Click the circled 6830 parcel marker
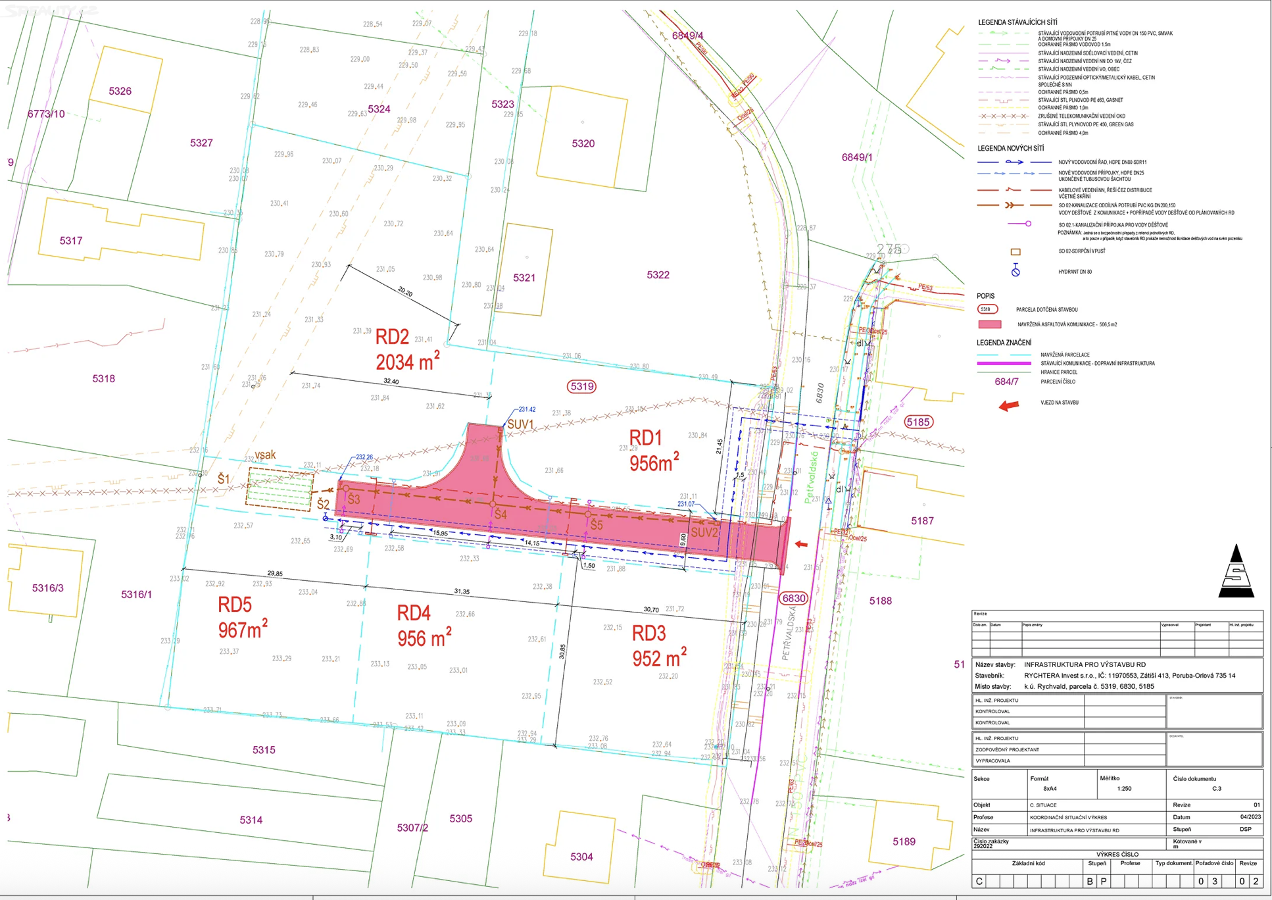The image size is (1272, 900). pyautogui.click(x=793, y=598)
